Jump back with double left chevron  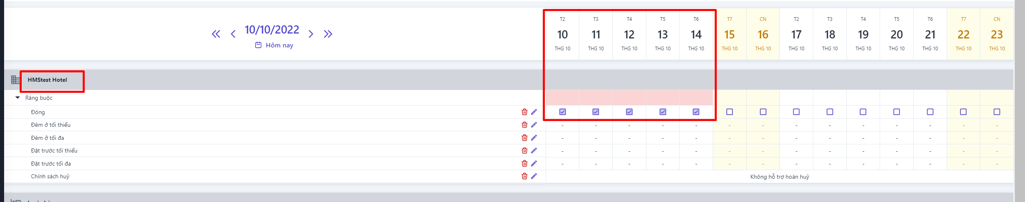(216, 34)
